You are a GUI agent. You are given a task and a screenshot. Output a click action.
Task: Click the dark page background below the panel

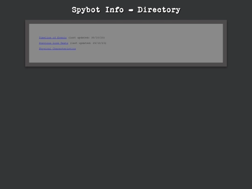tap(126, 128)
